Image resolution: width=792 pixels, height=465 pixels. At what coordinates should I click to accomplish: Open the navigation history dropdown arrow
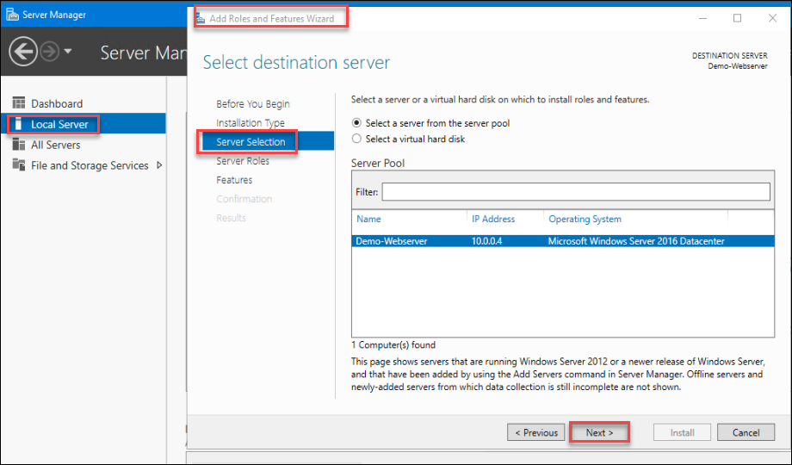pos(68,52)
